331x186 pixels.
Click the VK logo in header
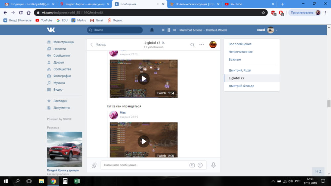51,30
